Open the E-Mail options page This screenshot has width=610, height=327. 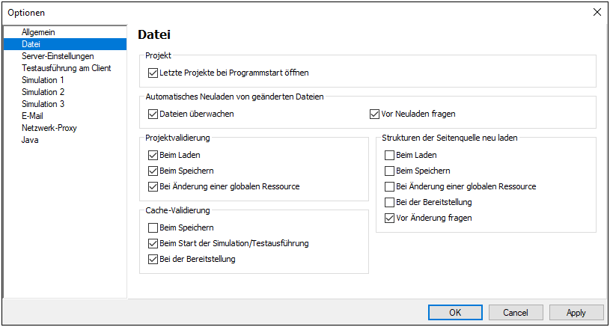tap(32, 116)
